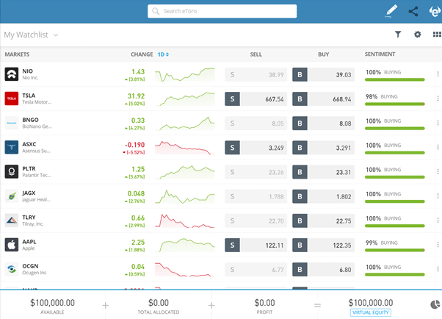
Task: Click the $0.00 Total Allocated amount
Action: pos(159,303)
